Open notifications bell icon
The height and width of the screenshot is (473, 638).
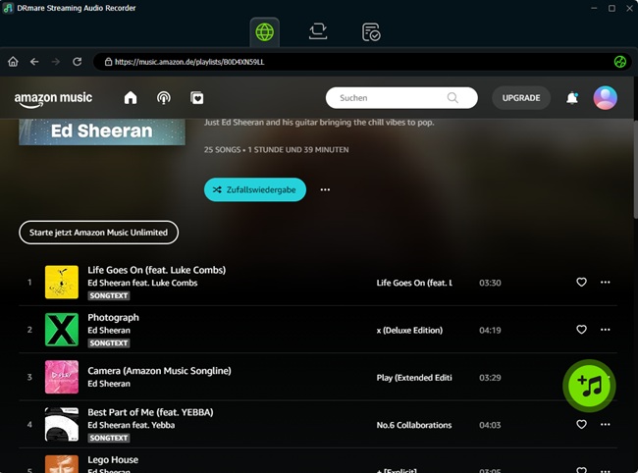[x=572, y=98]
